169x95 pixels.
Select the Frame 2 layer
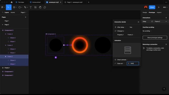[14, 56]
